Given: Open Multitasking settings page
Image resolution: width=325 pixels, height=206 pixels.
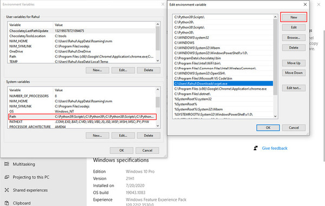Looking at the screenshot, I should point(24,164).
